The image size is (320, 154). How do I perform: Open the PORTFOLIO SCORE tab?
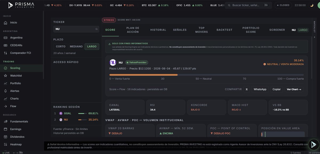coord(251,30)
